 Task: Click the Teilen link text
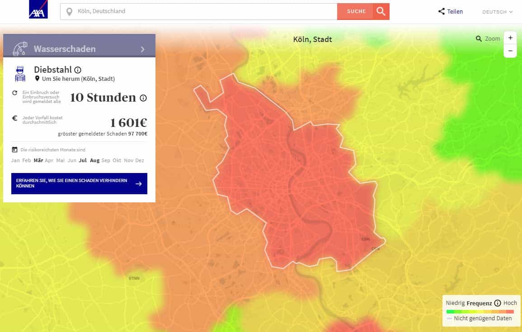(455, 12)
